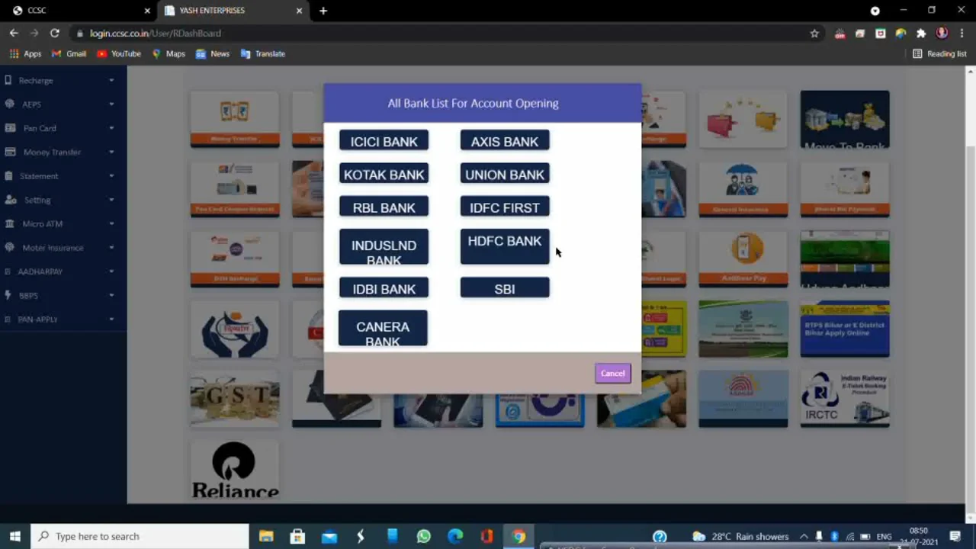
Task: Open the Micro ATM dropdown arrow
Action: click(x=111, y=223)
